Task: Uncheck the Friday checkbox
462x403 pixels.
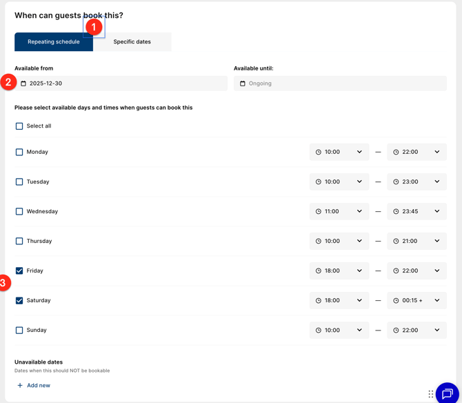Action: point(19,271)
